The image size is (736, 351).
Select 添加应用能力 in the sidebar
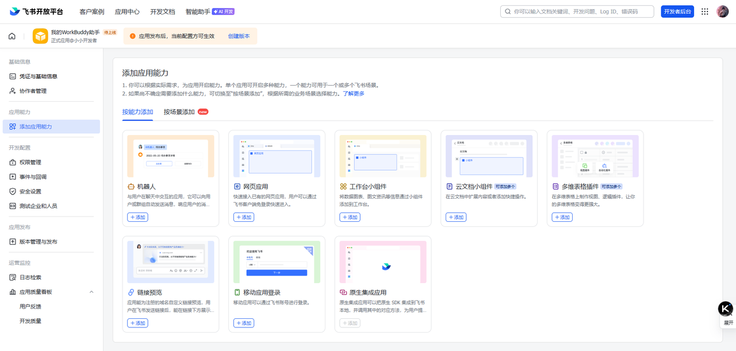(51, 126)
